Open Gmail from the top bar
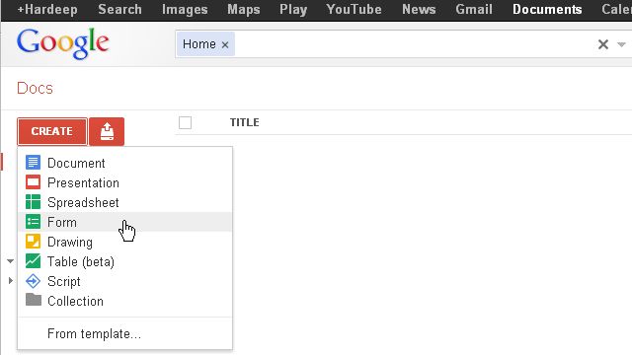The width and height of the screenshot is (632, 355). pyautogui.click(x=474, y=9)
